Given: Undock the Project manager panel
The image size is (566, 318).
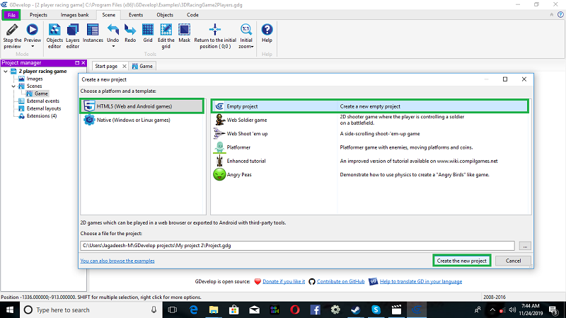Looking at the screenshot, I should [x=77, y=63].
